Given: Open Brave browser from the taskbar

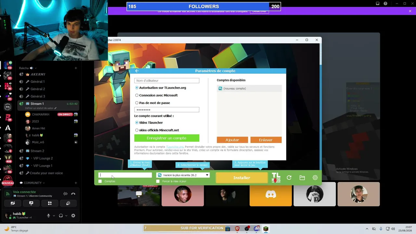Looking at the screenshot, I should (237, 229).
